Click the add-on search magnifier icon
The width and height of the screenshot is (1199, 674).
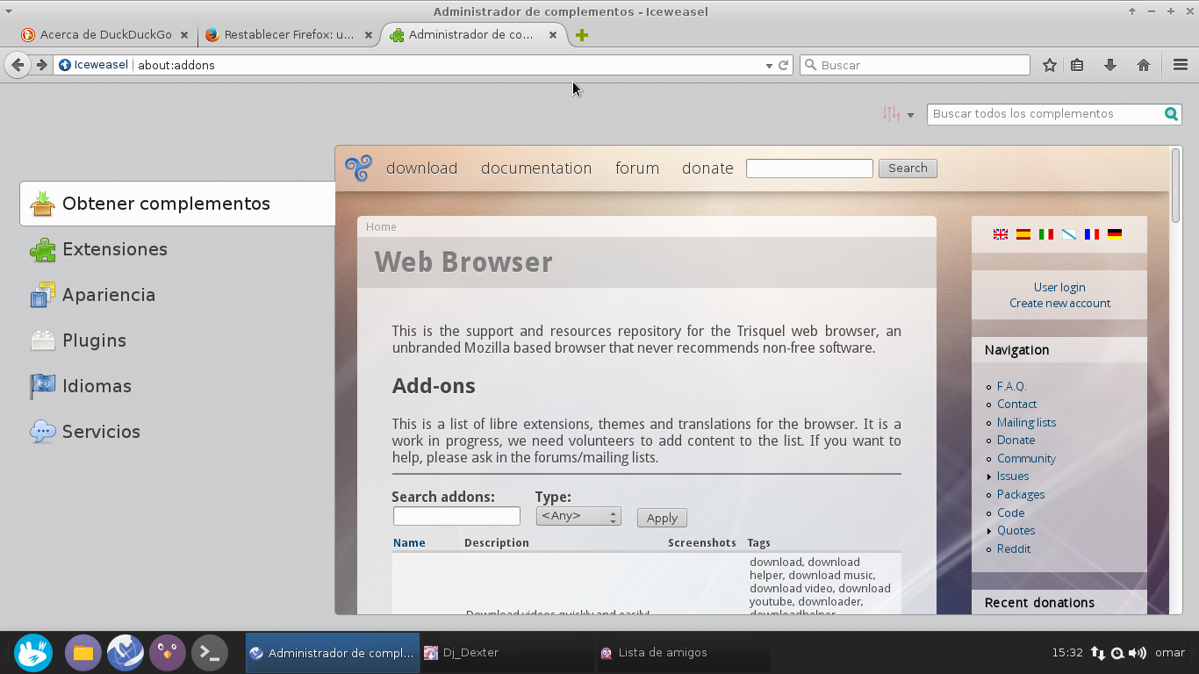(1171, 114)
